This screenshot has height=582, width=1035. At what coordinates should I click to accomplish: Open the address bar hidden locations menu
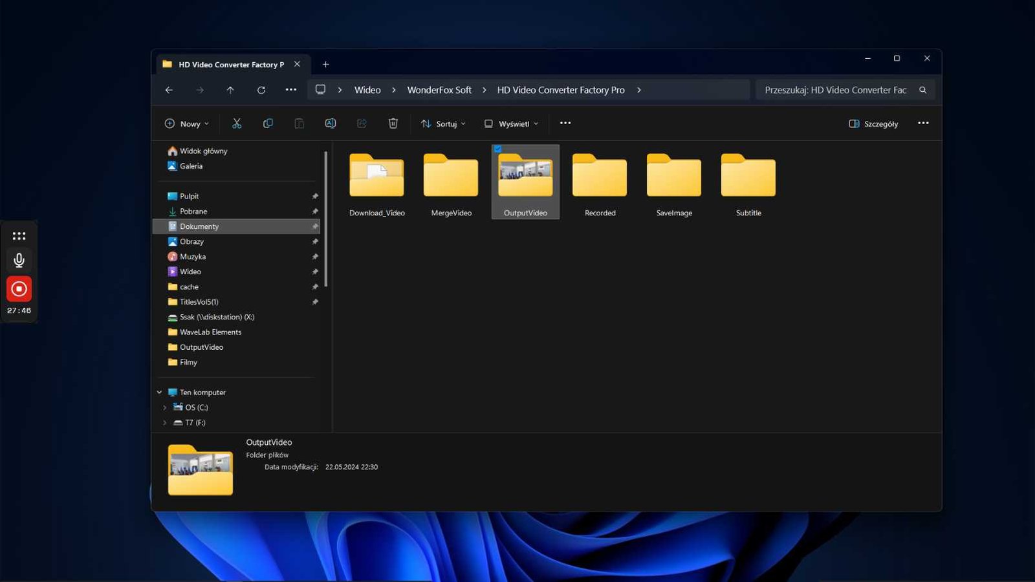point(291,90)
